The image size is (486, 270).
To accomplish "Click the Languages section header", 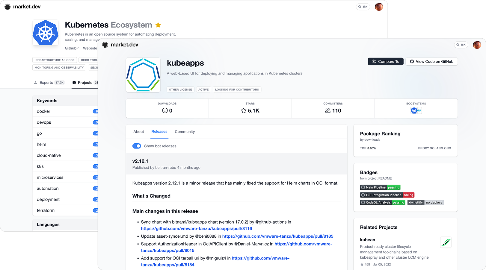I will coord(65,225).
